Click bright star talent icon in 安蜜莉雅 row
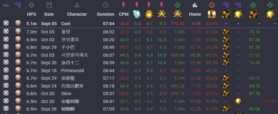This screenshot has height=114, width=278. (x=238, y=101)
